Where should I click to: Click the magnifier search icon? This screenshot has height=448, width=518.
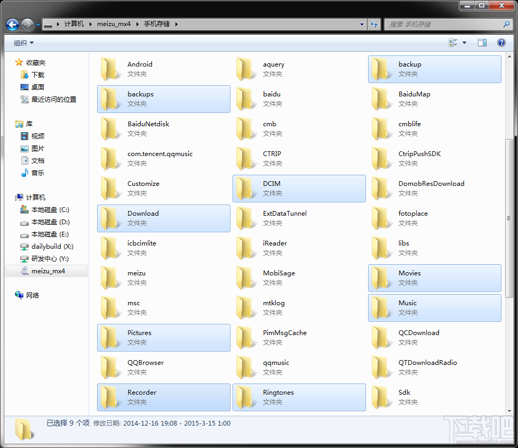tap(506, 24)
